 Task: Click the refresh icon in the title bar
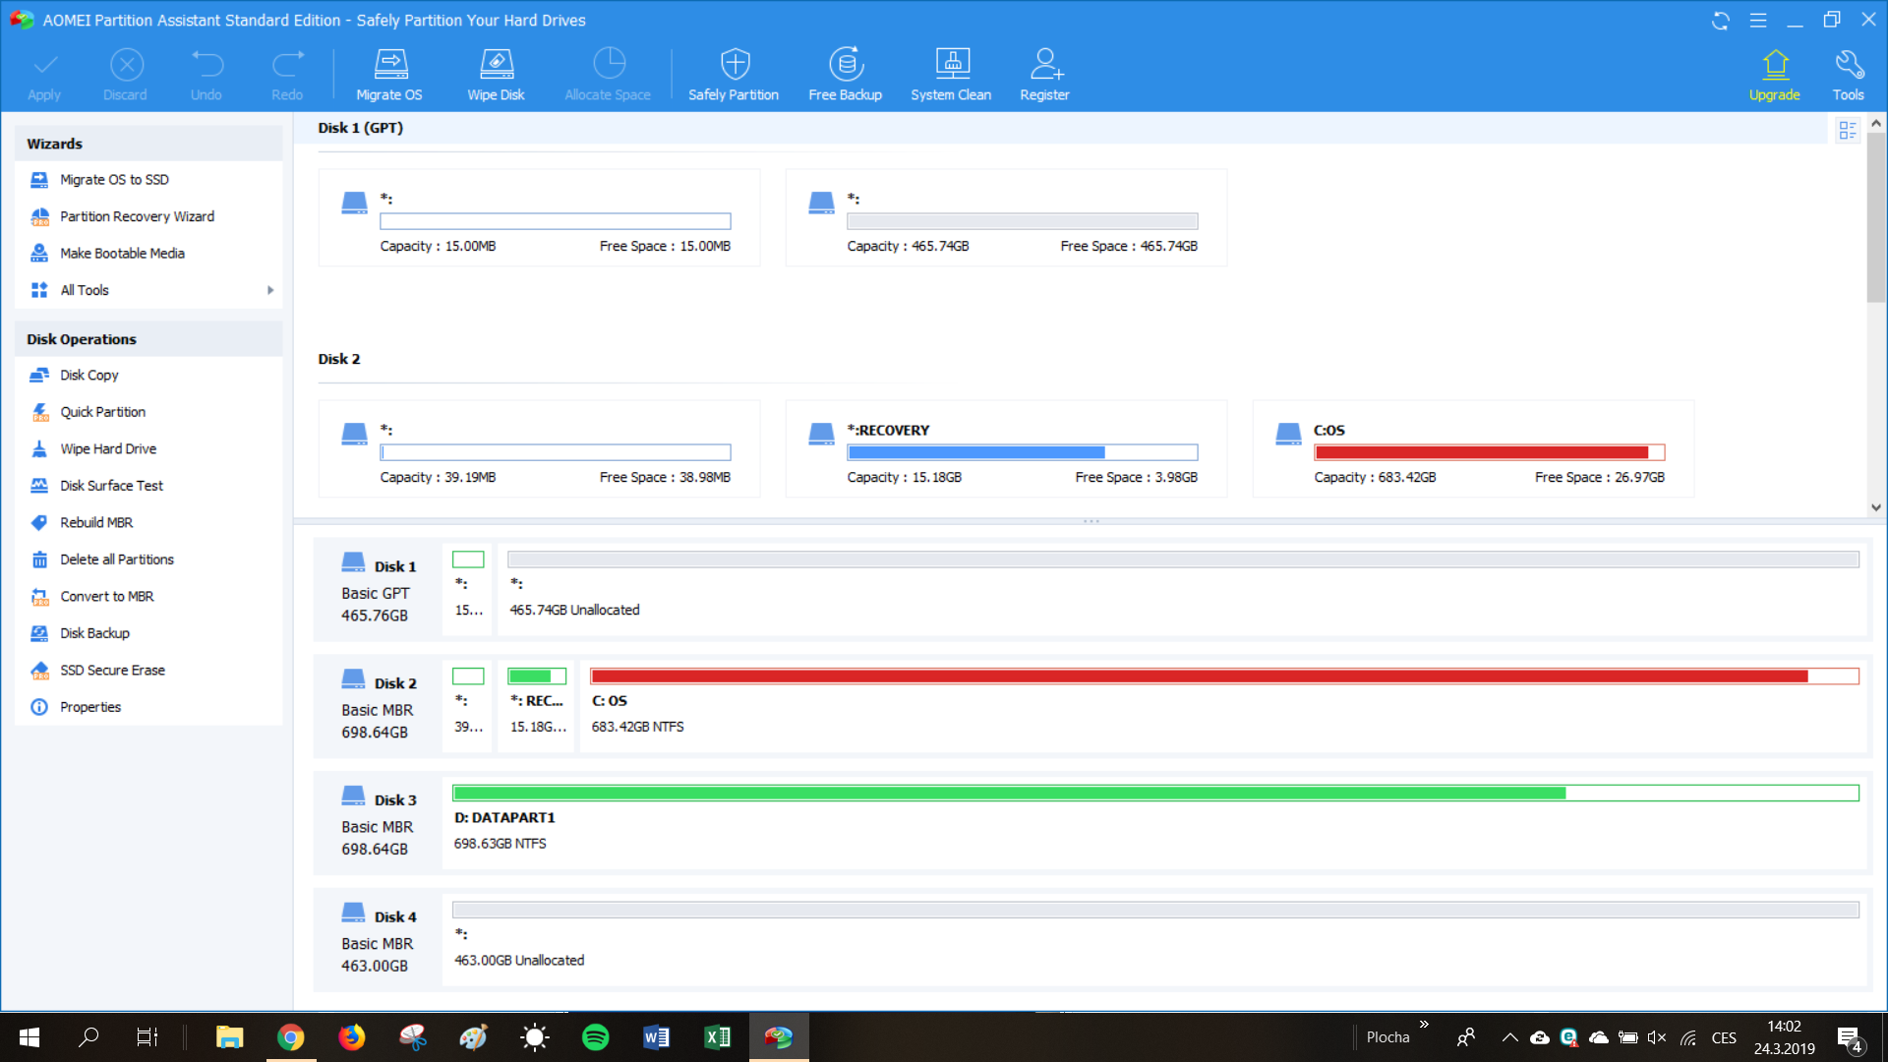click(1720, 21)
